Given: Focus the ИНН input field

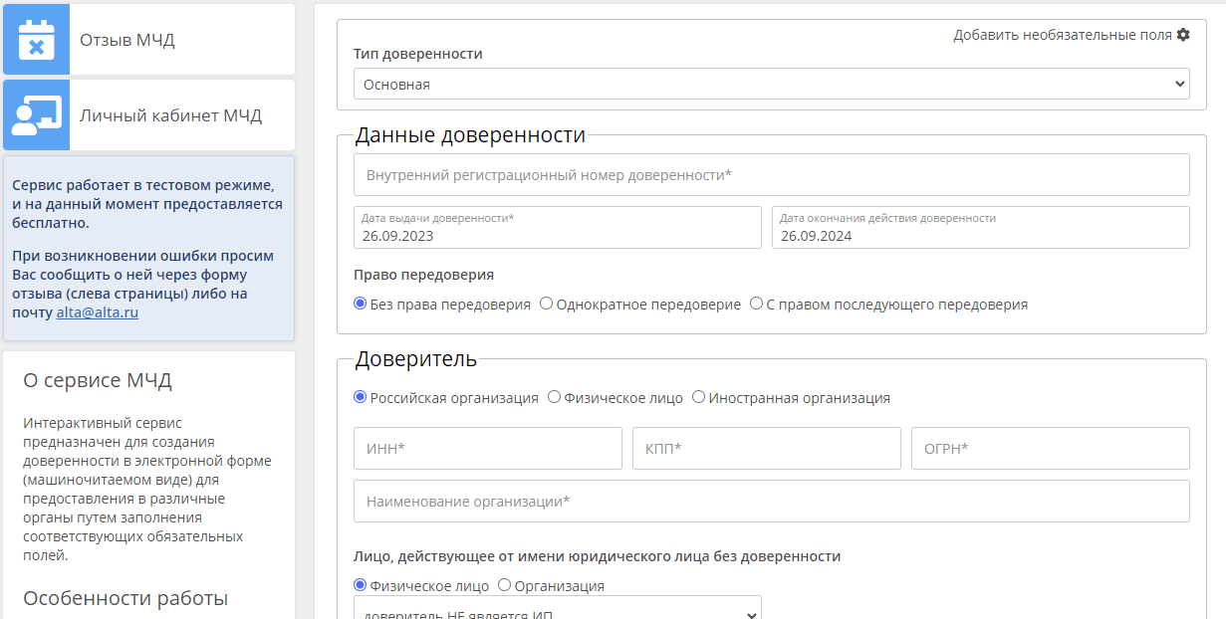Looking at the screenshot, I should 487,449.
